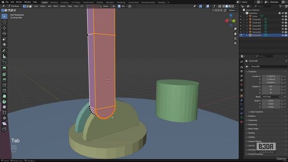The width and height of the screenshot is (288, 162).
Task: Select the Shrink/Fatten tool
Action: (x=4, y=118)
